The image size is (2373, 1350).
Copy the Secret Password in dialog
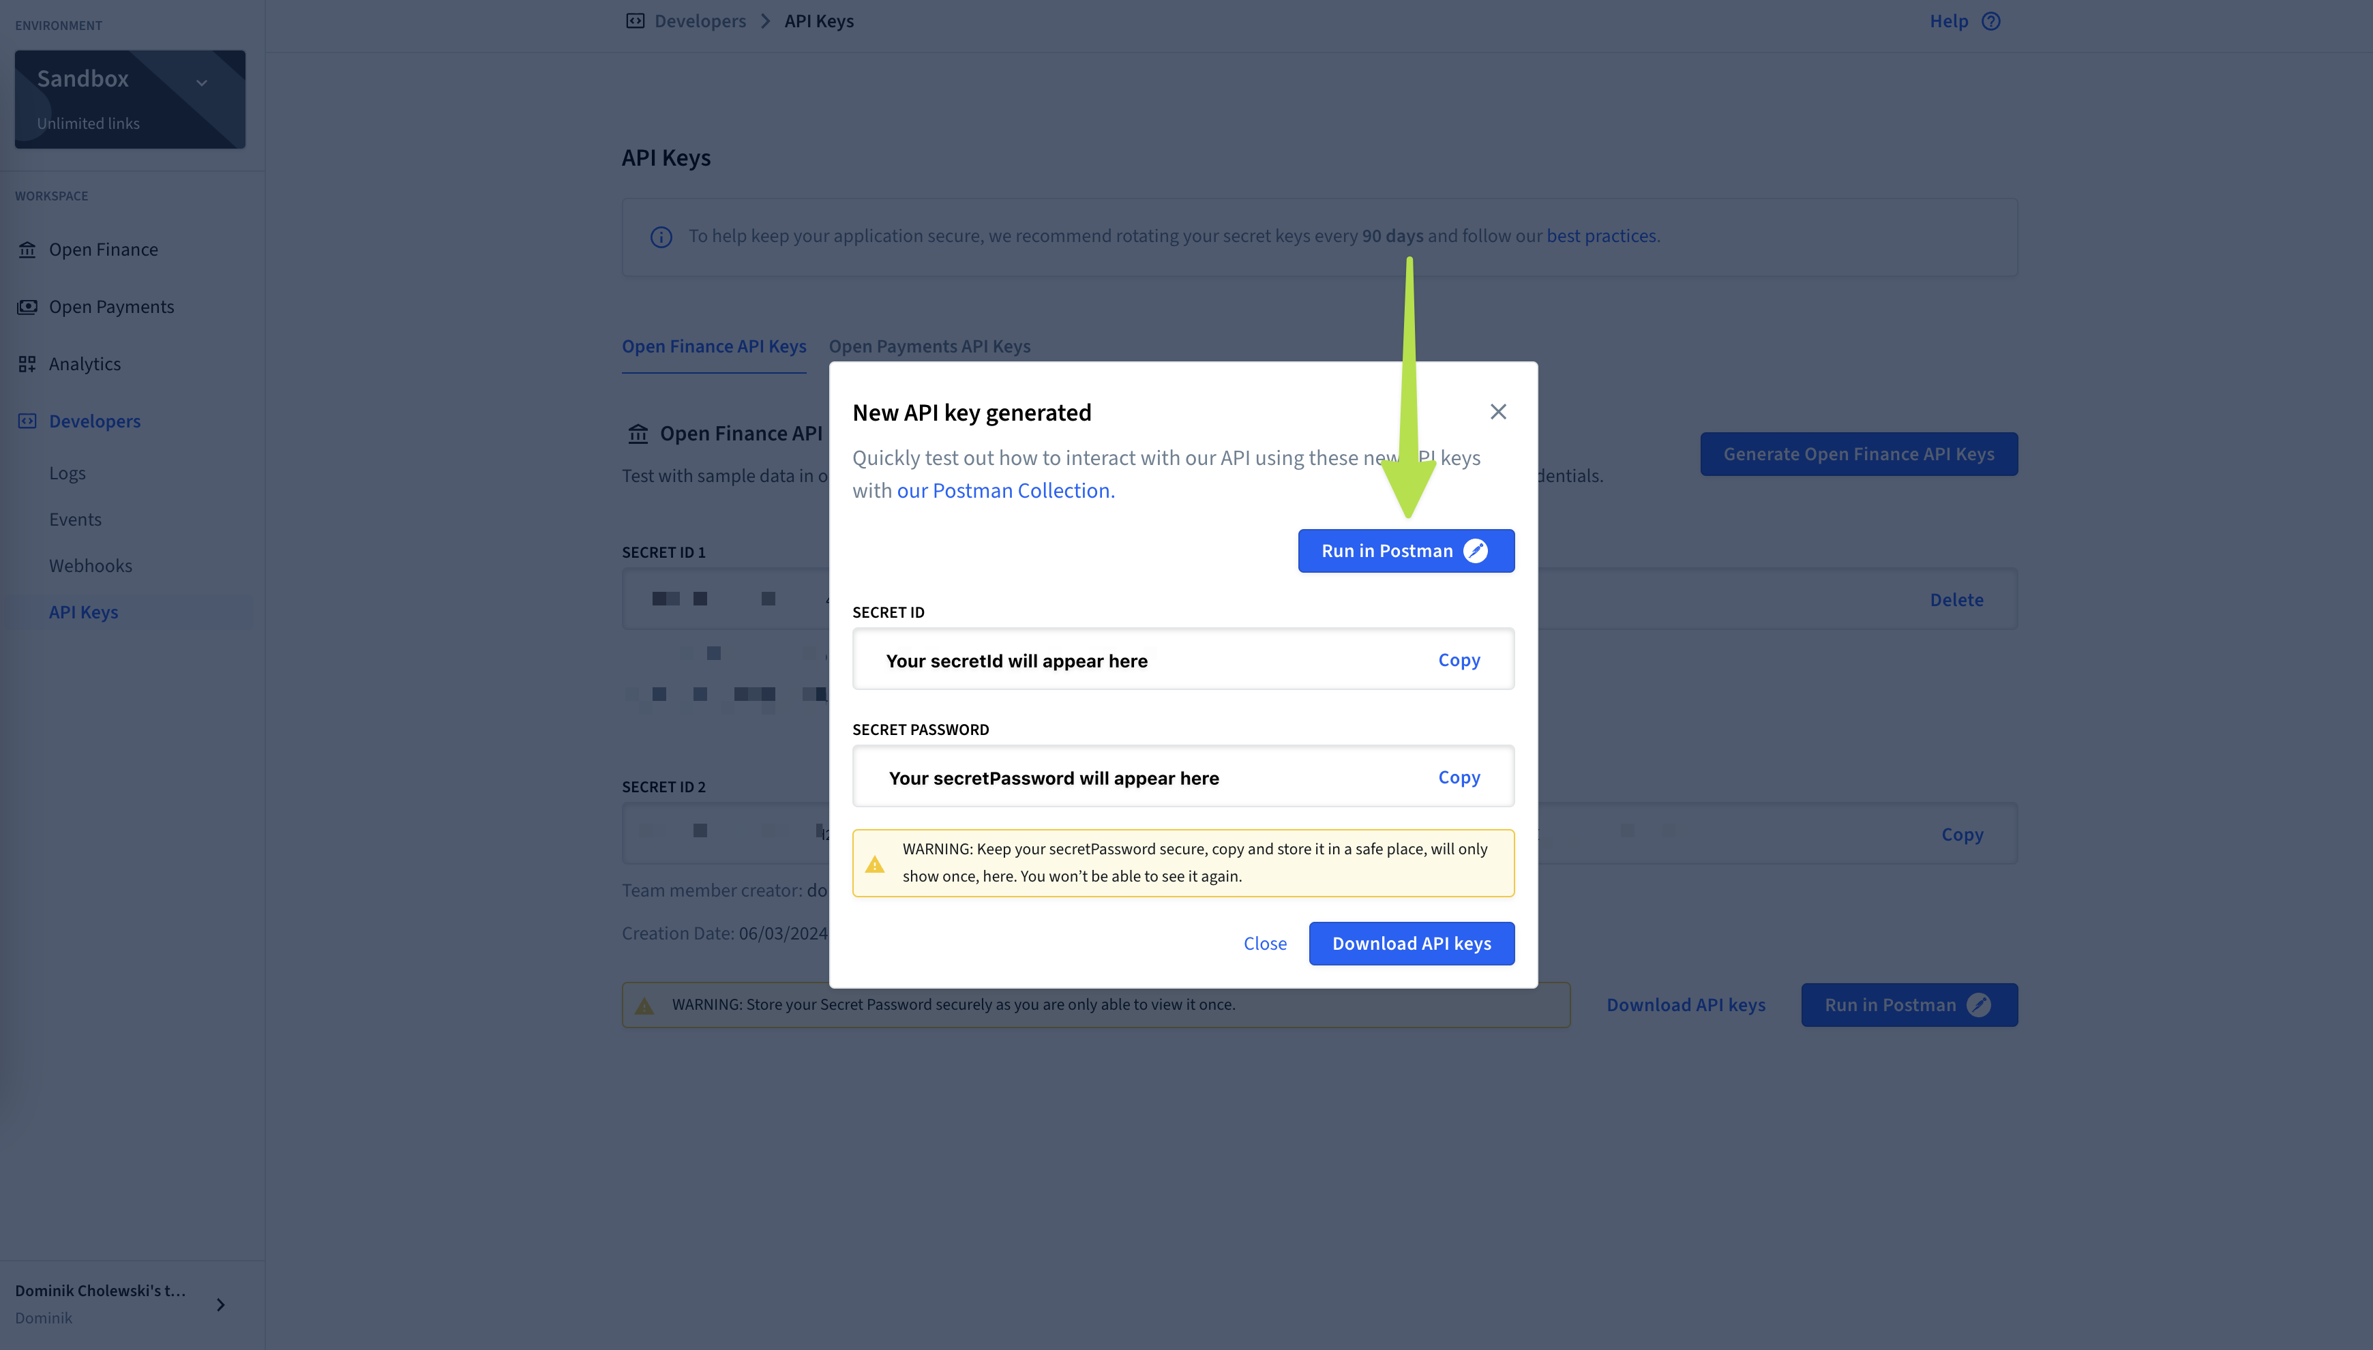click(1459, 777)
